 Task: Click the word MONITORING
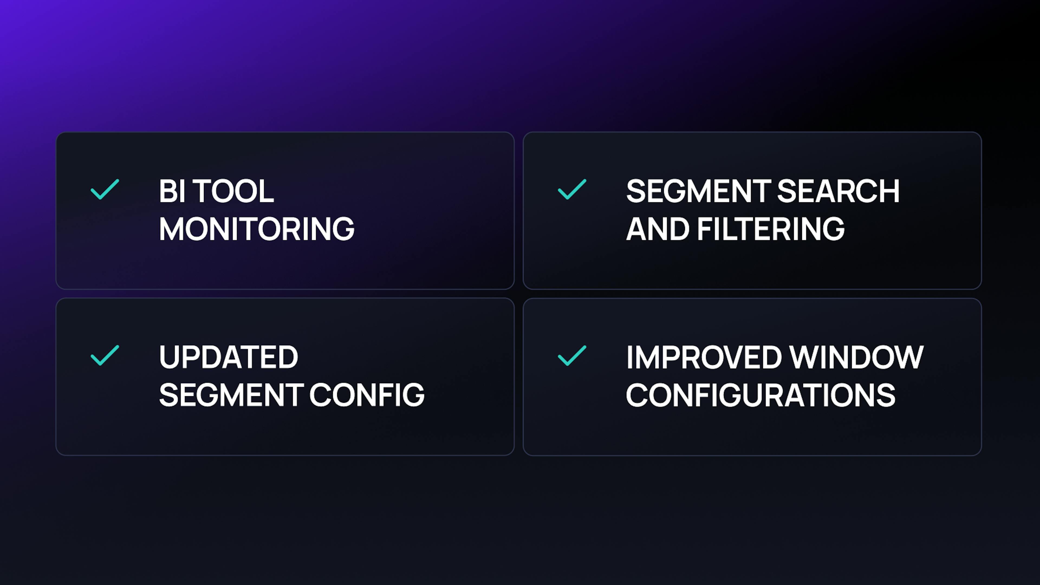pos(257,229)
